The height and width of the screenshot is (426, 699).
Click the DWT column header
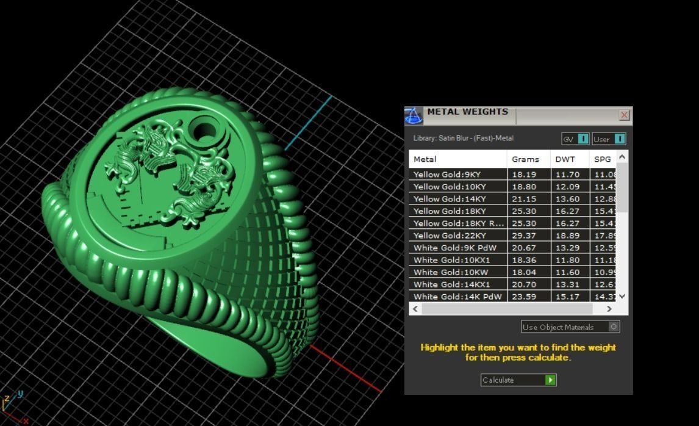570,159
